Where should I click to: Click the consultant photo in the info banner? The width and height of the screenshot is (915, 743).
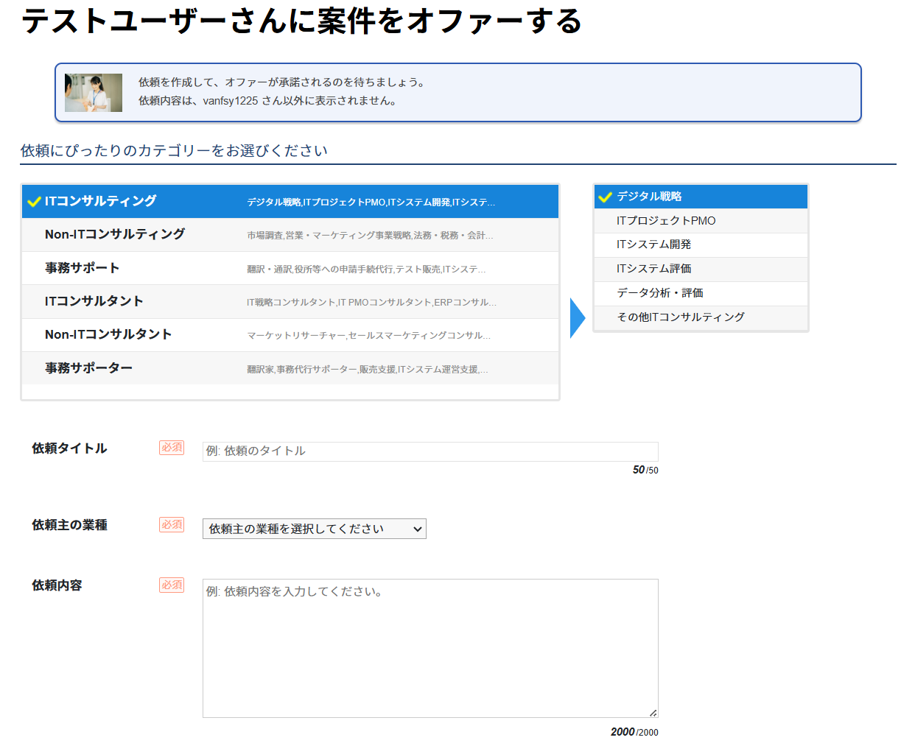point(94,93)
